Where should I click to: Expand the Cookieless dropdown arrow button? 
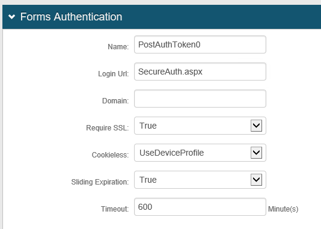click(256, 153)
